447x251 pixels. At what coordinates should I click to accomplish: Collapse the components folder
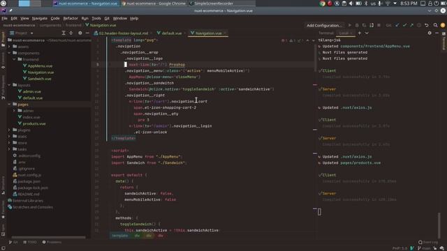coord(9,53)
